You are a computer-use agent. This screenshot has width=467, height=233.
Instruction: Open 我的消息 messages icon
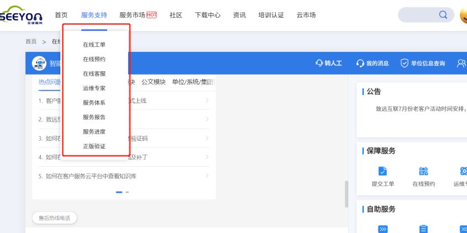tap(360, 63)
